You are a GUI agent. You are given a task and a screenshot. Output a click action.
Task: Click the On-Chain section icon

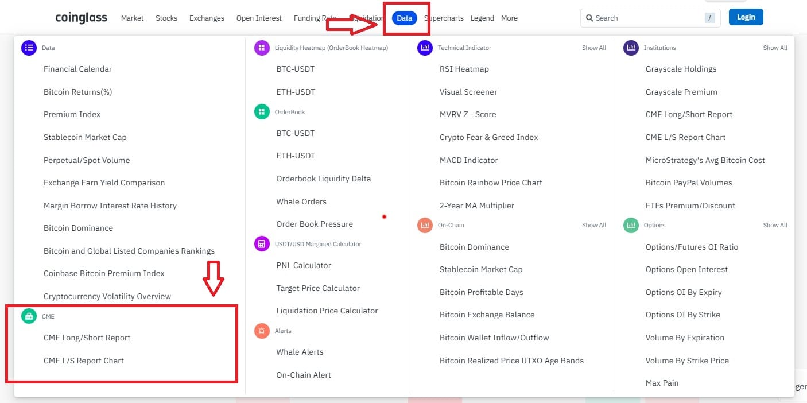point(425,225)
